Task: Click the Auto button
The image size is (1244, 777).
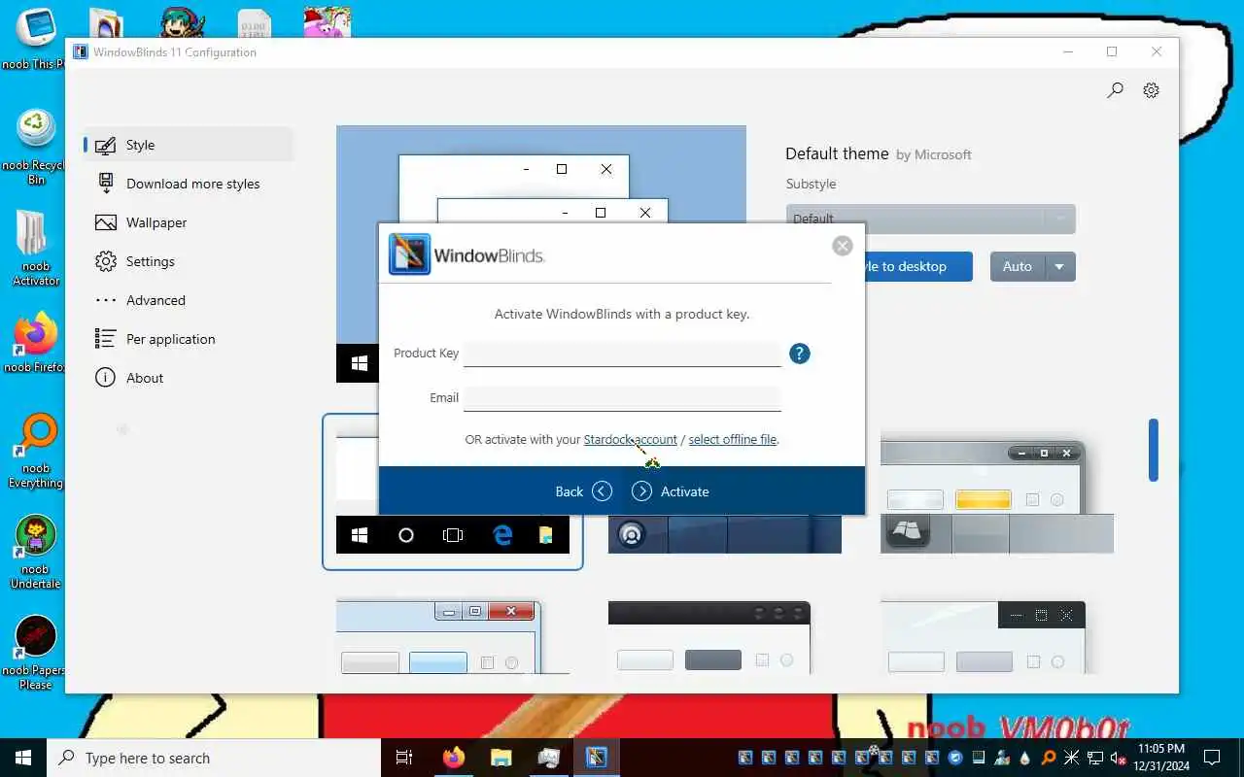Action: click(1017, 266)
